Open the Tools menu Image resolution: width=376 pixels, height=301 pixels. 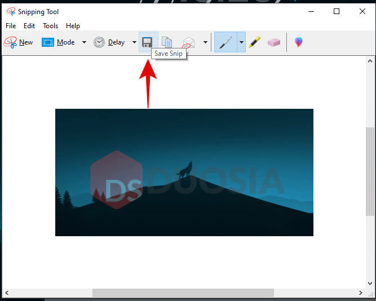point(50,26)
